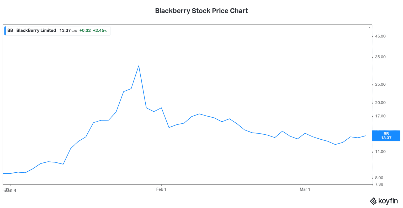Click the +0.32 price change value
Image resolution: width=403 pixels, height=208 pixels.
pyautogui.click(x=85, y=30)
